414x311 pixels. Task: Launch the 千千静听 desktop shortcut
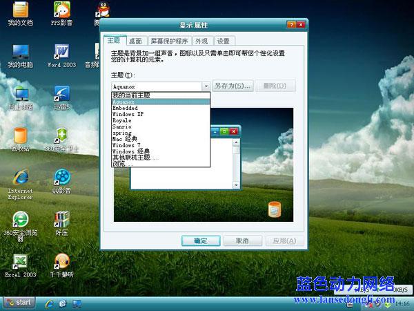click(x=62, y=265)
